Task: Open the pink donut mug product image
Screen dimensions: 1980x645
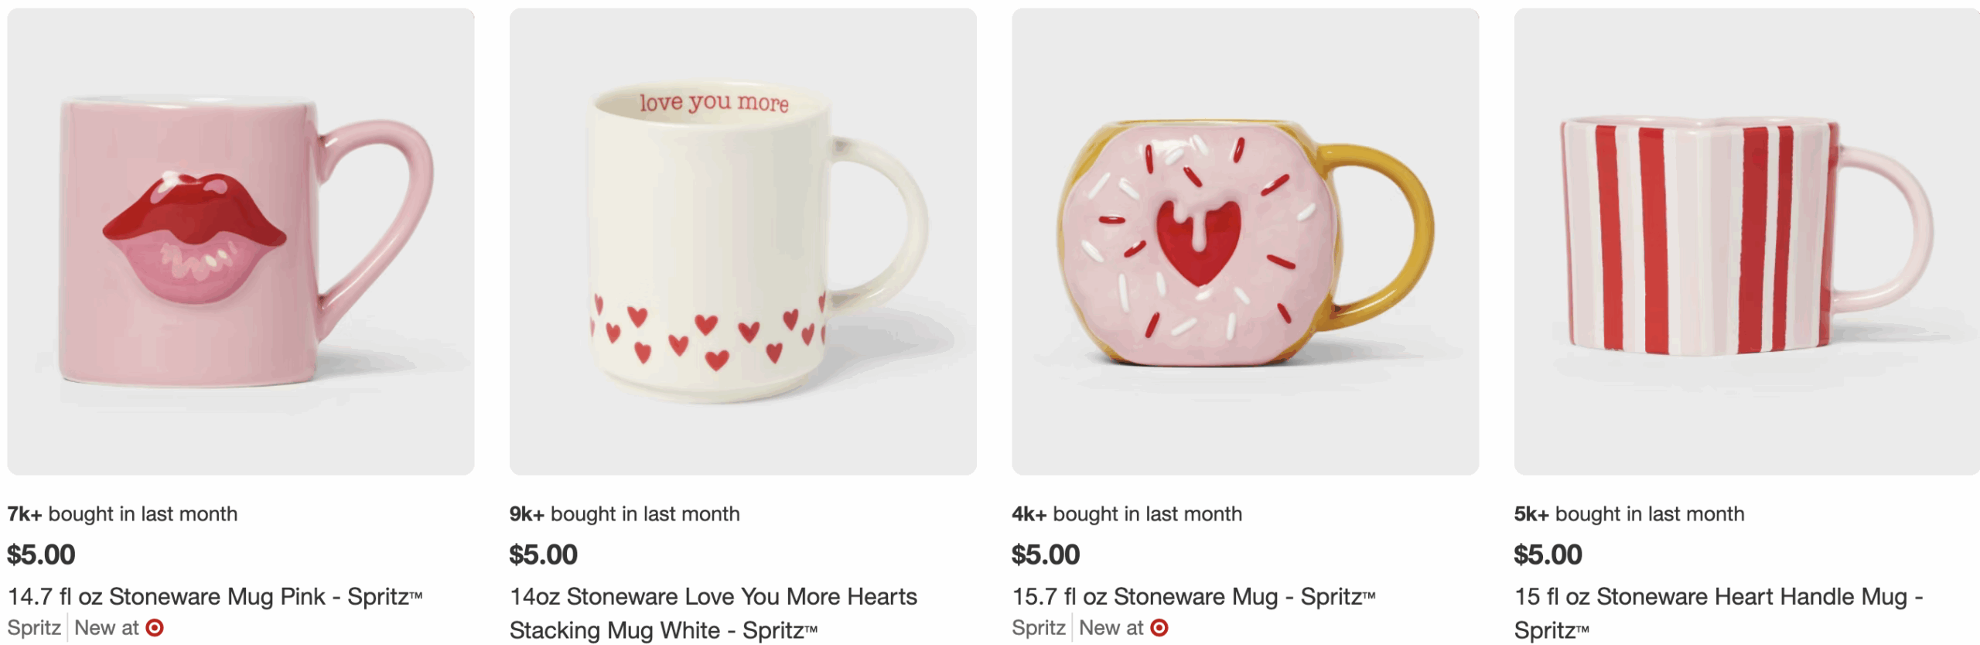Action: pos(1244,241)
